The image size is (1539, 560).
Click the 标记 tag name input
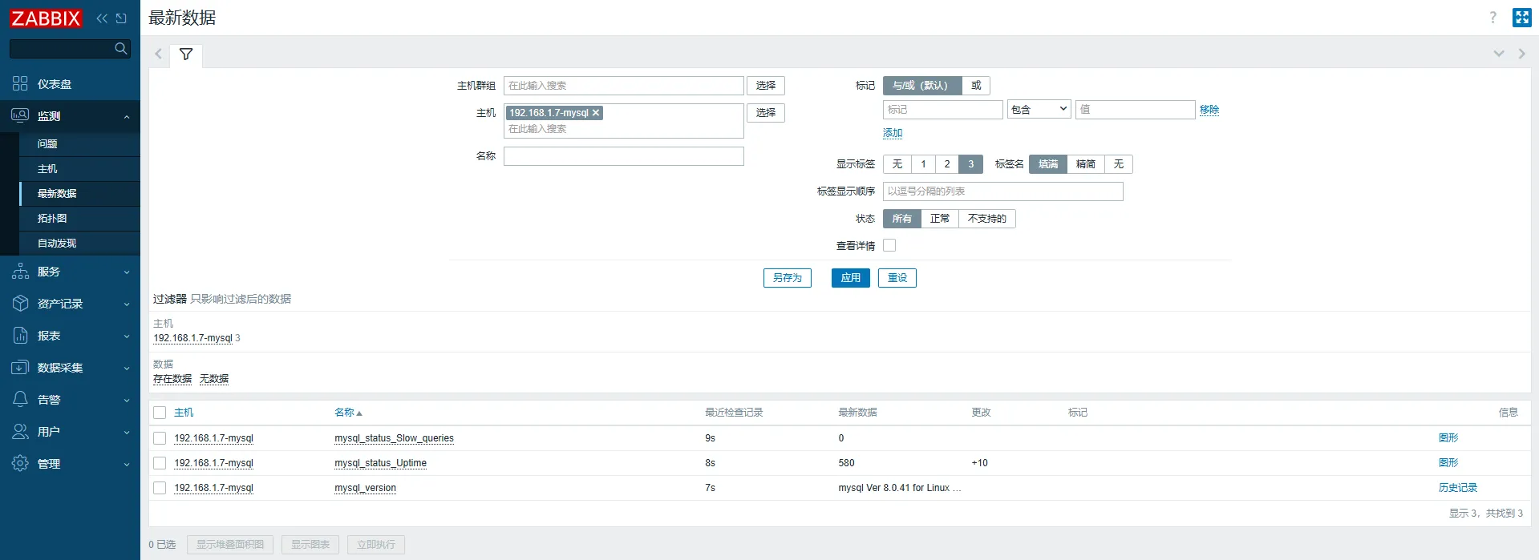[x=943, y=110]
